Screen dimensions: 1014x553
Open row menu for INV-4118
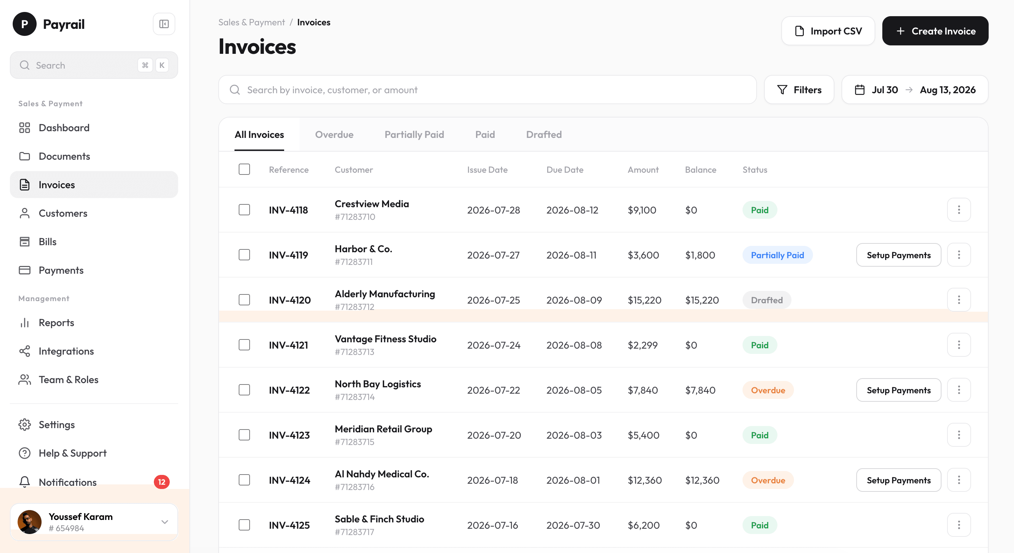pos(959,210)
